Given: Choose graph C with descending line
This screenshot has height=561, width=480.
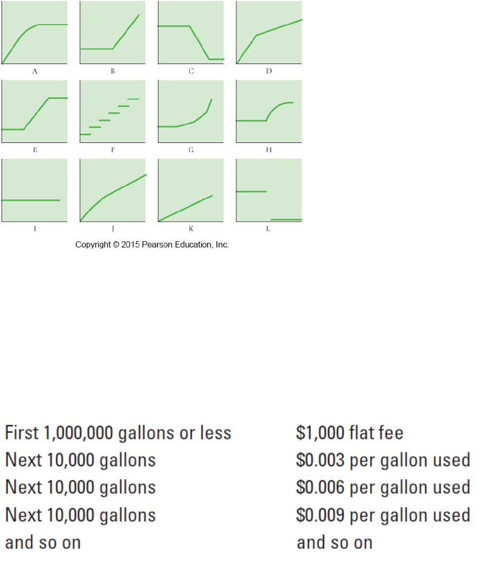Looking at the screenshot, I should 191,32.
